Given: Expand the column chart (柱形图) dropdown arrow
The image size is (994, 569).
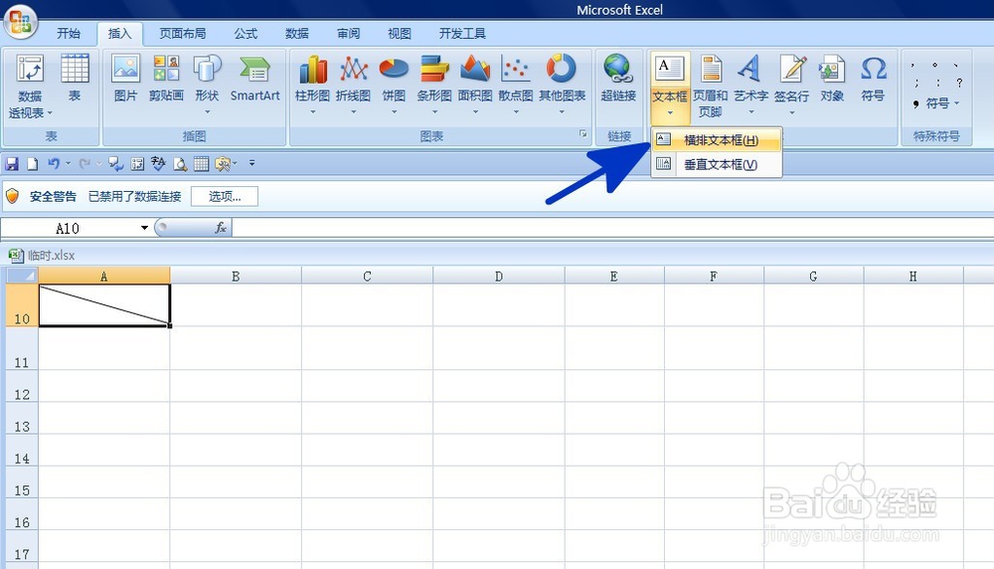Looking at the screenshot, I should coord(312,112).
